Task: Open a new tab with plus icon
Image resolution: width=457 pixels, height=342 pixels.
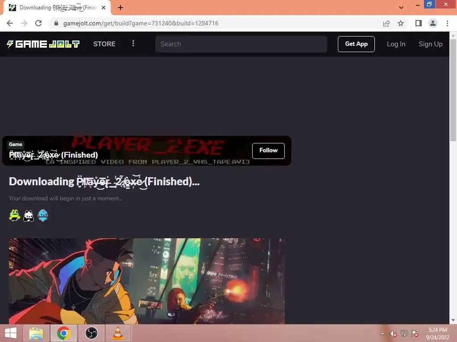Action: point(120,8)
